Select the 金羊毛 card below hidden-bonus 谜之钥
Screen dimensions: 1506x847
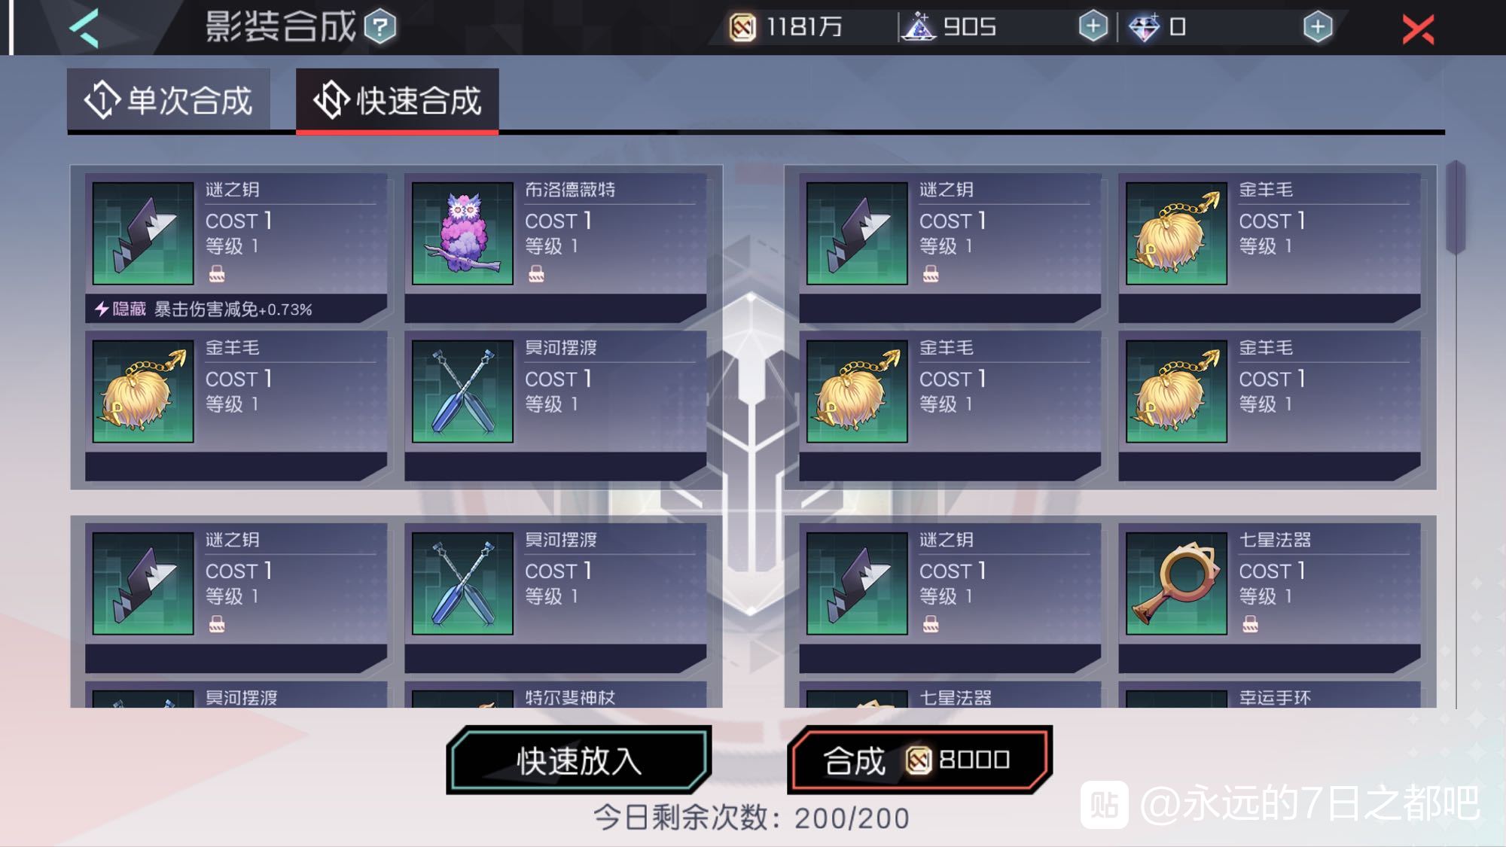(236, 406)
